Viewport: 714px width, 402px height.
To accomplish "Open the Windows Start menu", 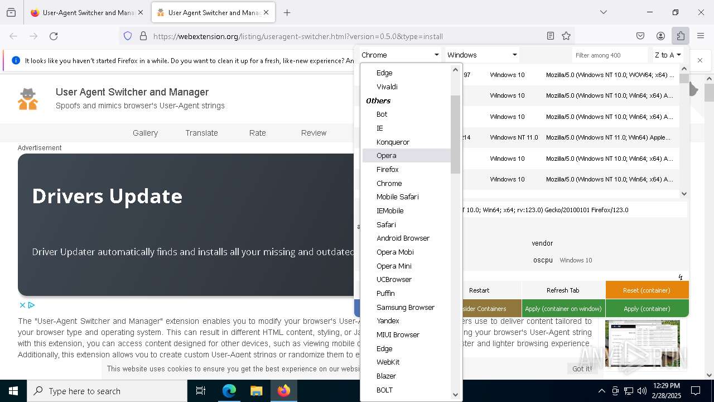I will tap(13, 391).
